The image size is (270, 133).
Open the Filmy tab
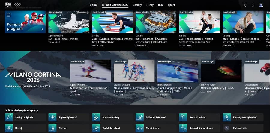150,5
